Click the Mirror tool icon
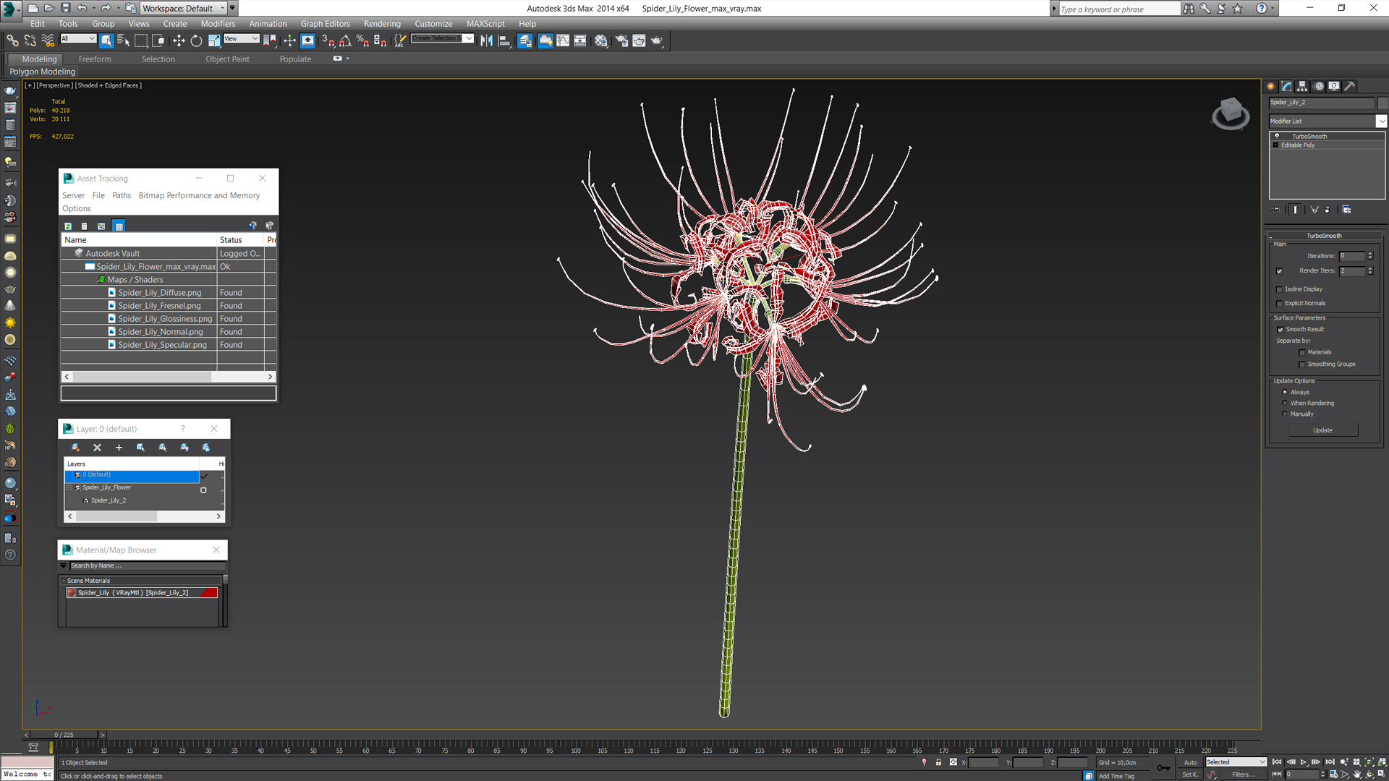The width and height of the screenshot is (1389, 781). click(x=486, y=41)
